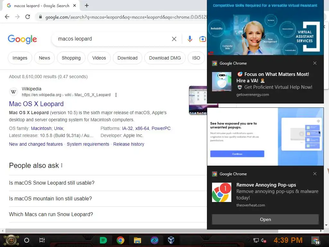Switch to Chrome on the taskbar
Viewport: 329px width, 247px height.
click(x=120, y=240)
